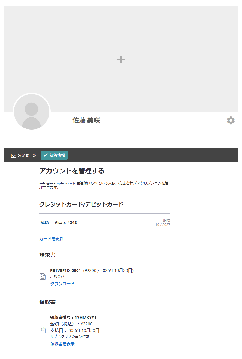242x359 pixels.
Task: Click the envelope icon in メッセージ tab
Action: tap(14, 155)
